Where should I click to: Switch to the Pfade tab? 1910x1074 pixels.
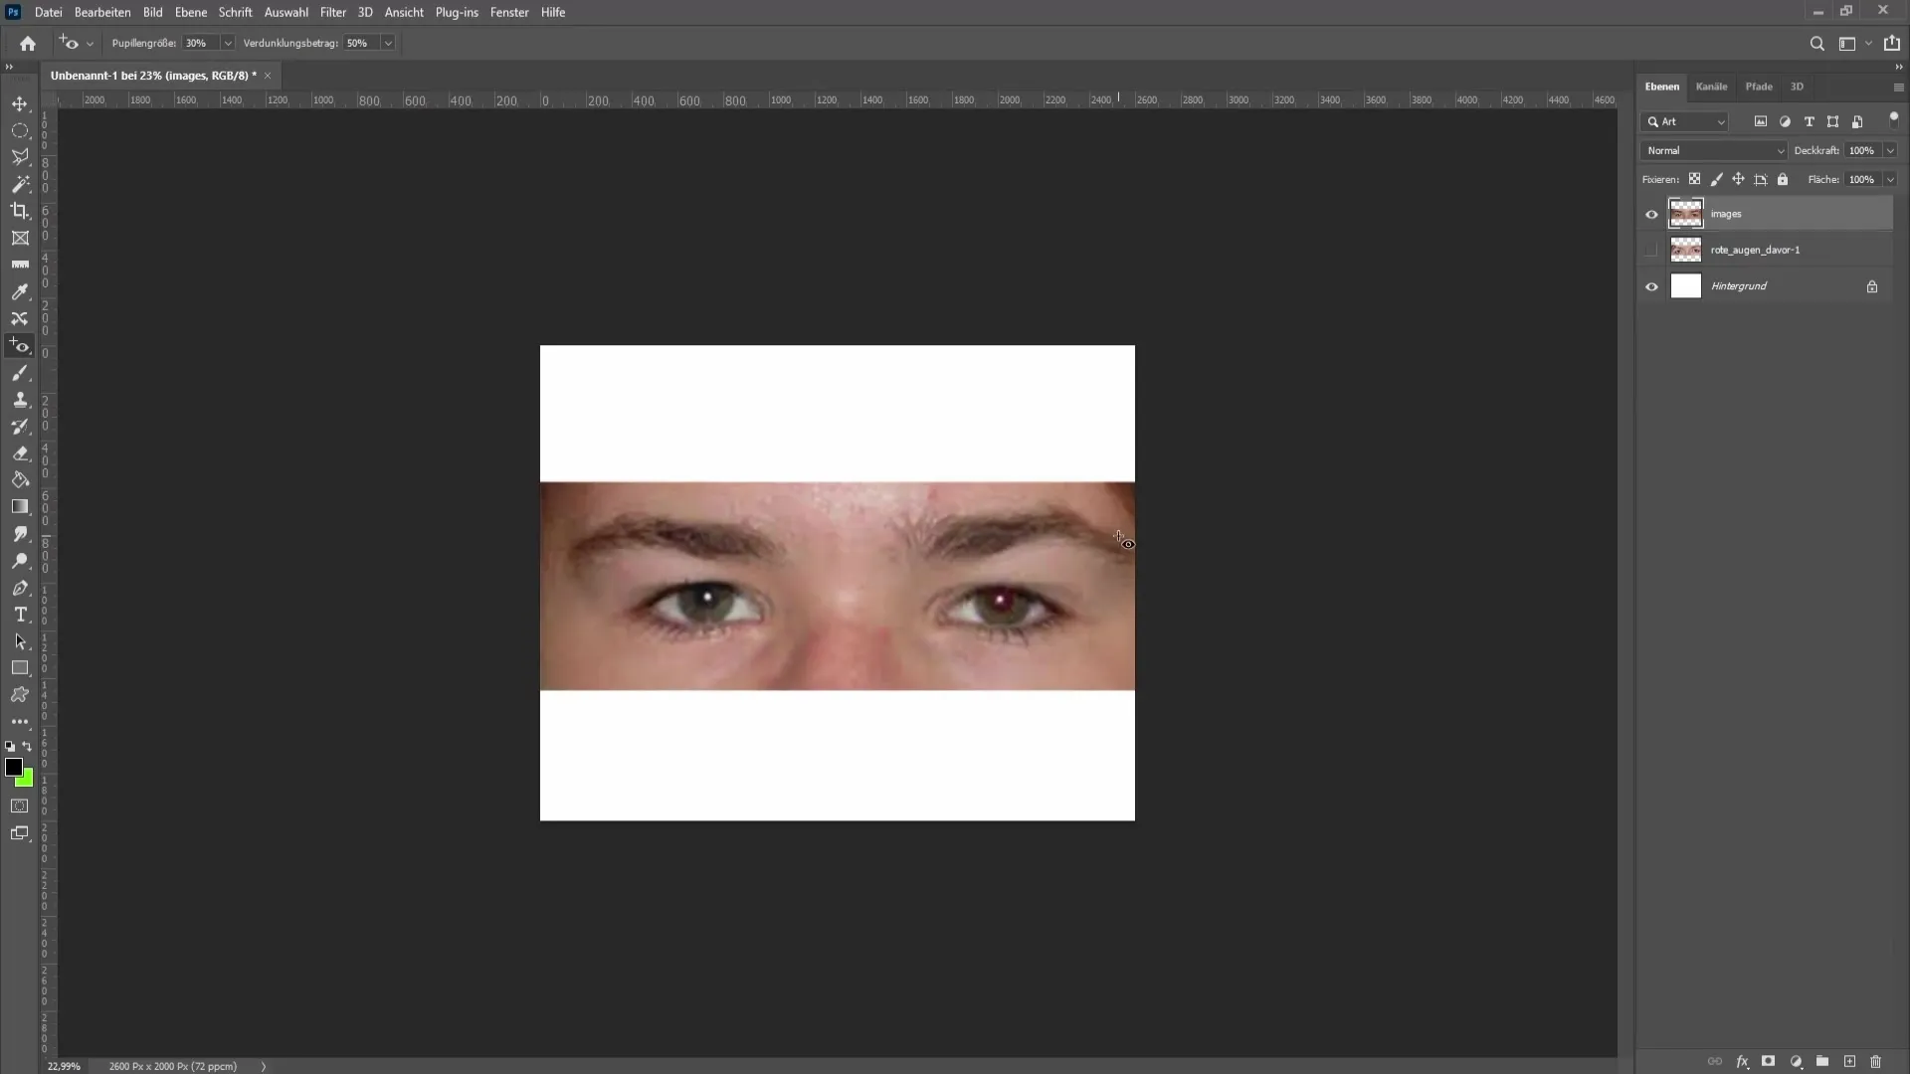[1758, 86]
